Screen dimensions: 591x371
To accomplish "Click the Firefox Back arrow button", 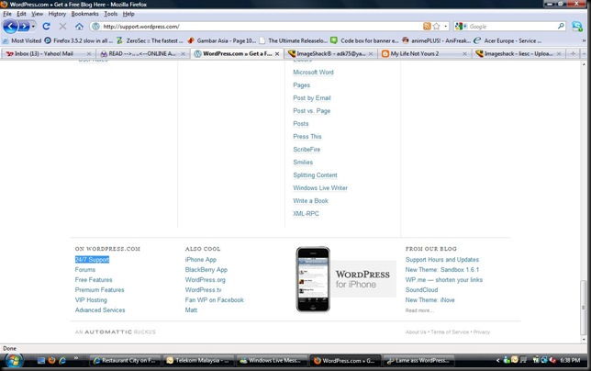I will 10,27.
